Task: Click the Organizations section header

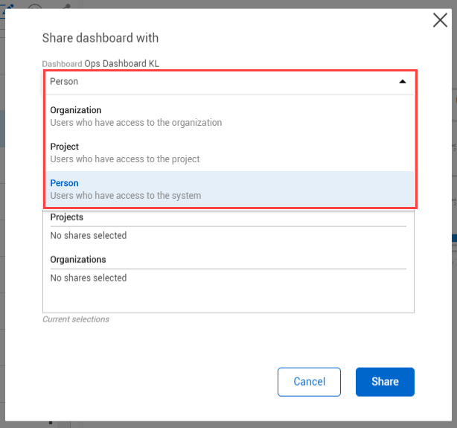Action: tap(78, 260)
